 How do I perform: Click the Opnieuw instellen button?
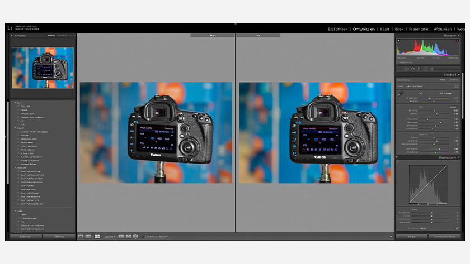444,237
